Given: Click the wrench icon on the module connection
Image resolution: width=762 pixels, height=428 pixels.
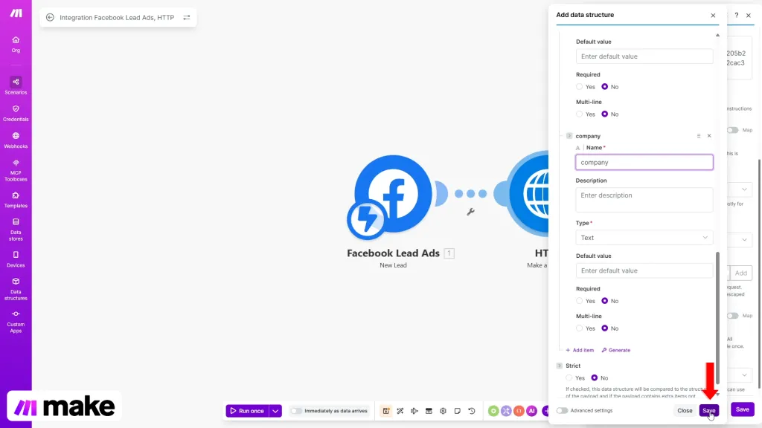Looking at the screenshot, I should (470, 212).
